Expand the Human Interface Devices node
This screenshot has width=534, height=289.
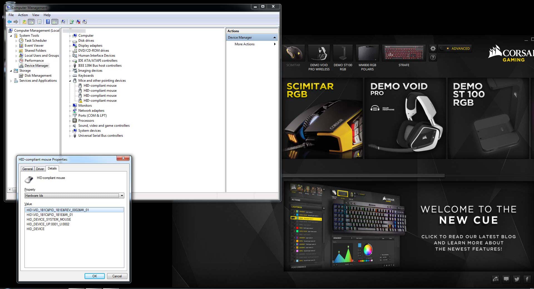(x=70, y=56)
